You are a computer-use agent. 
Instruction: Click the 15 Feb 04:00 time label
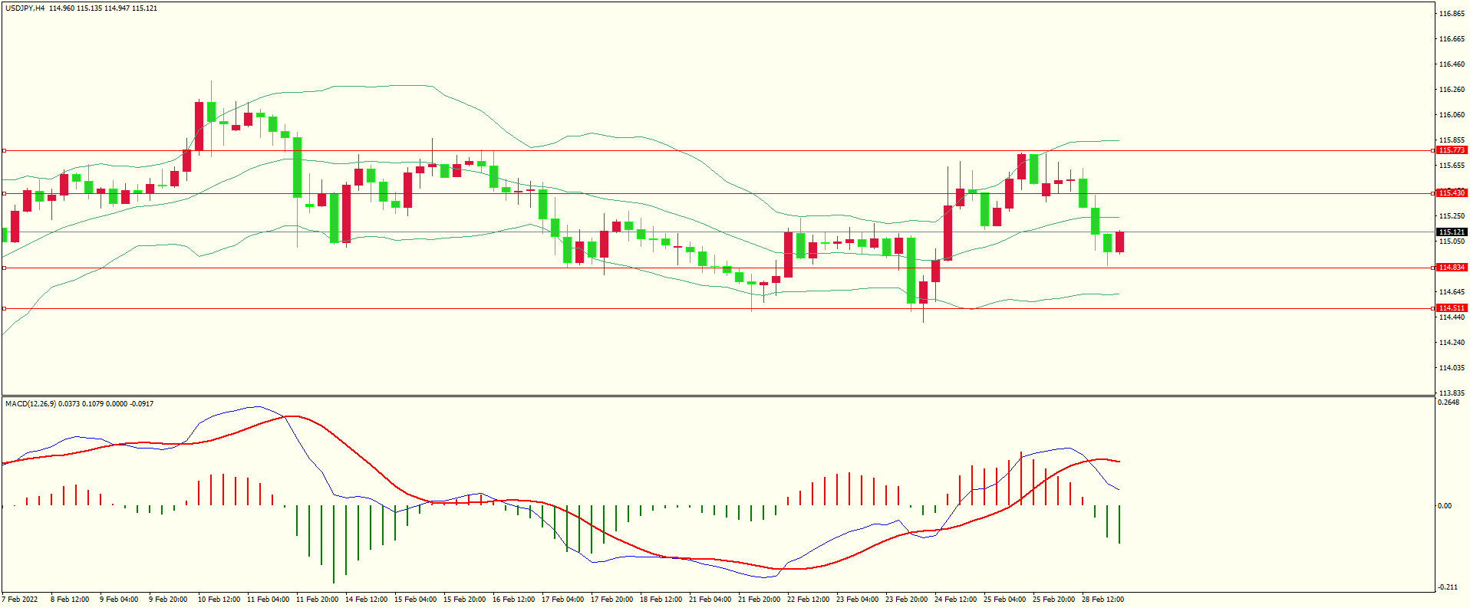(x=415, y=600)
